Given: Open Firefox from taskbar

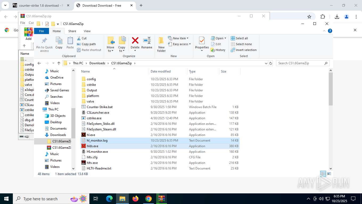Looking at the screenshot, I should [135, 199].
